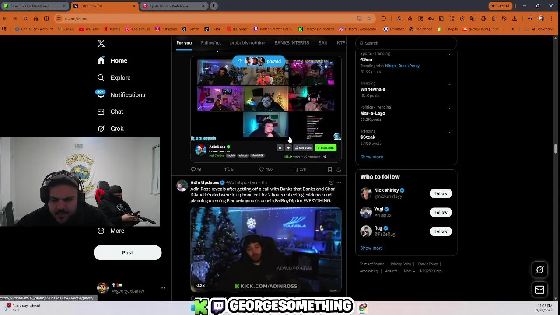The image size is (560, 315).
Task: Click the Post button
Action: click(127, 252)
